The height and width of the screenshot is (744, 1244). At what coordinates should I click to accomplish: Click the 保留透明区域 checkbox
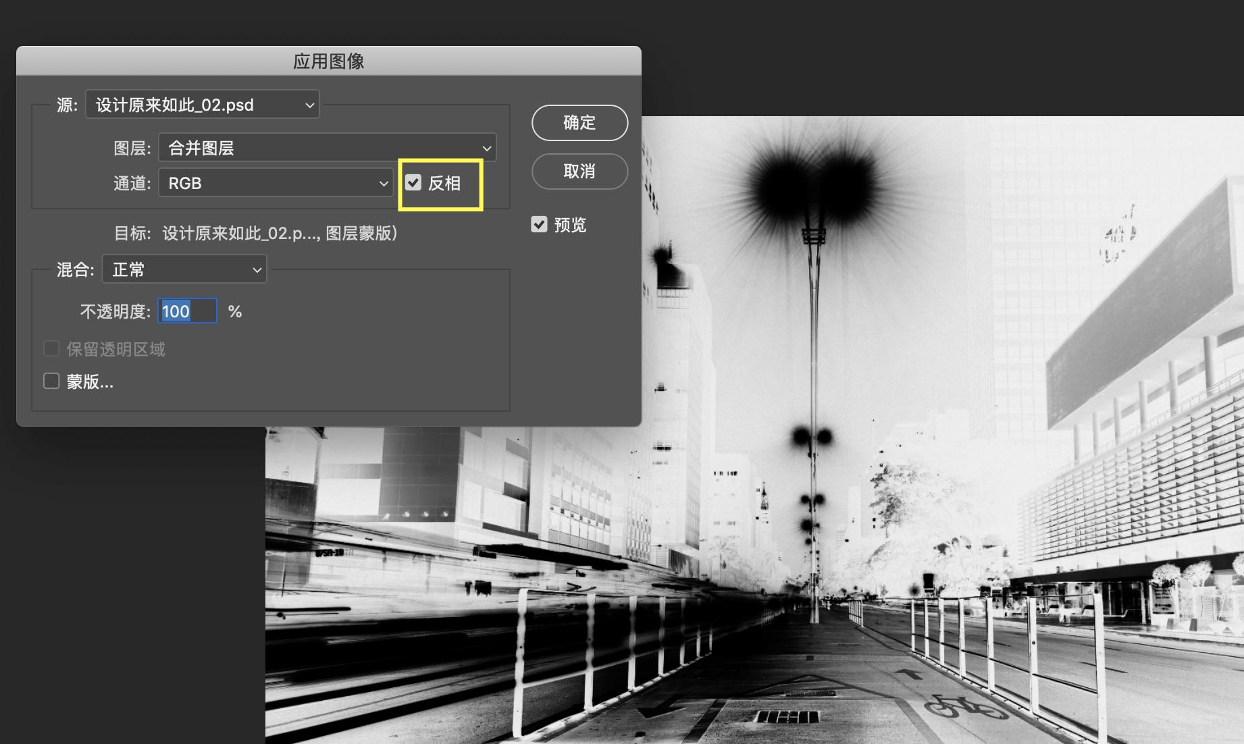tap(51, 348)
